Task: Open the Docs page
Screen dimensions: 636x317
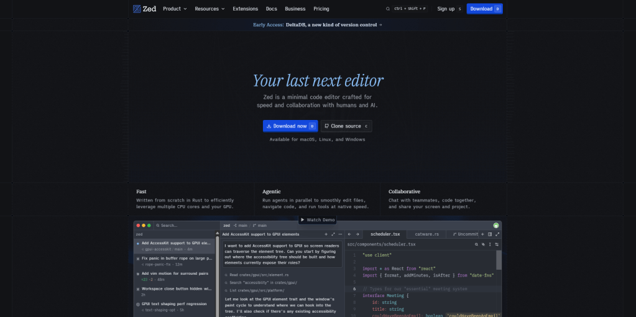Action: point(271,9)
